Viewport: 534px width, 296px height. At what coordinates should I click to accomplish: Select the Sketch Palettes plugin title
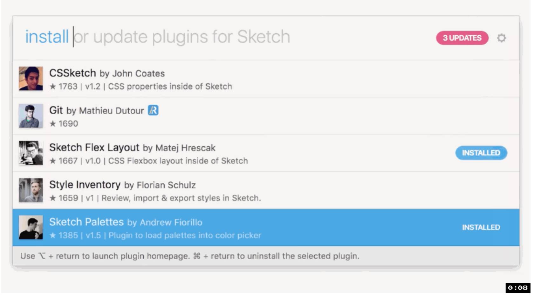click(x=86, y=222)
